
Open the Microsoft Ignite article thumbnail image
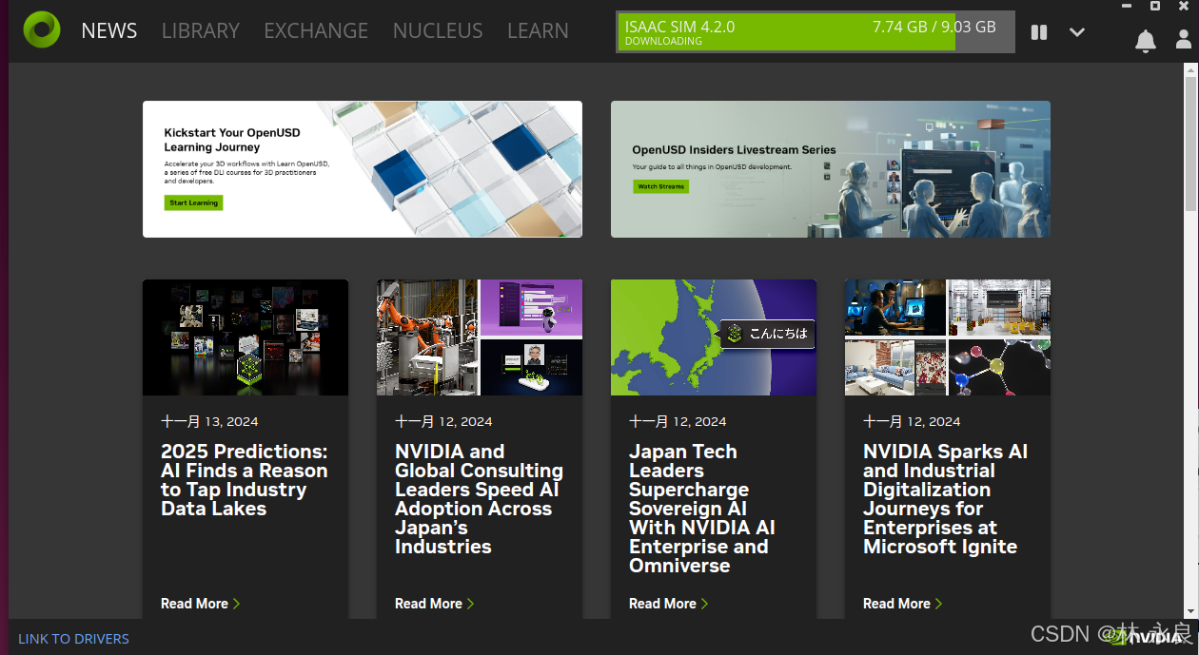(948, 337)
